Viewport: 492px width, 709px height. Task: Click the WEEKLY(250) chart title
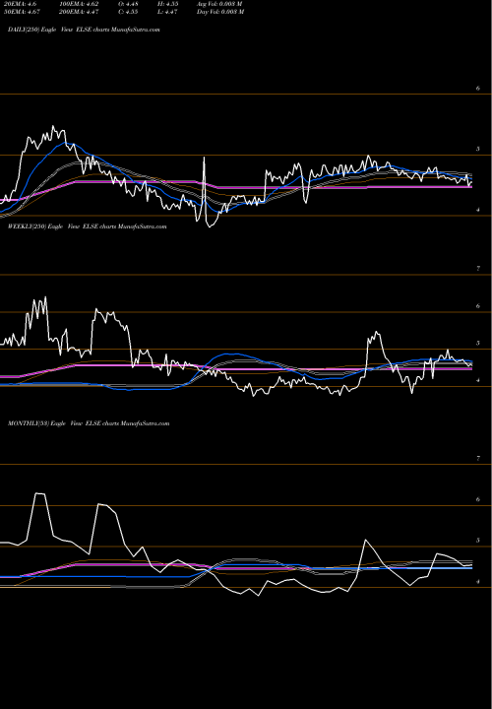coord(88,226)
